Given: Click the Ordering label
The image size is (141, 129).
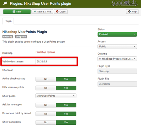Looking at the screenshot, I should pyautogui.click(x=102, y=54).
